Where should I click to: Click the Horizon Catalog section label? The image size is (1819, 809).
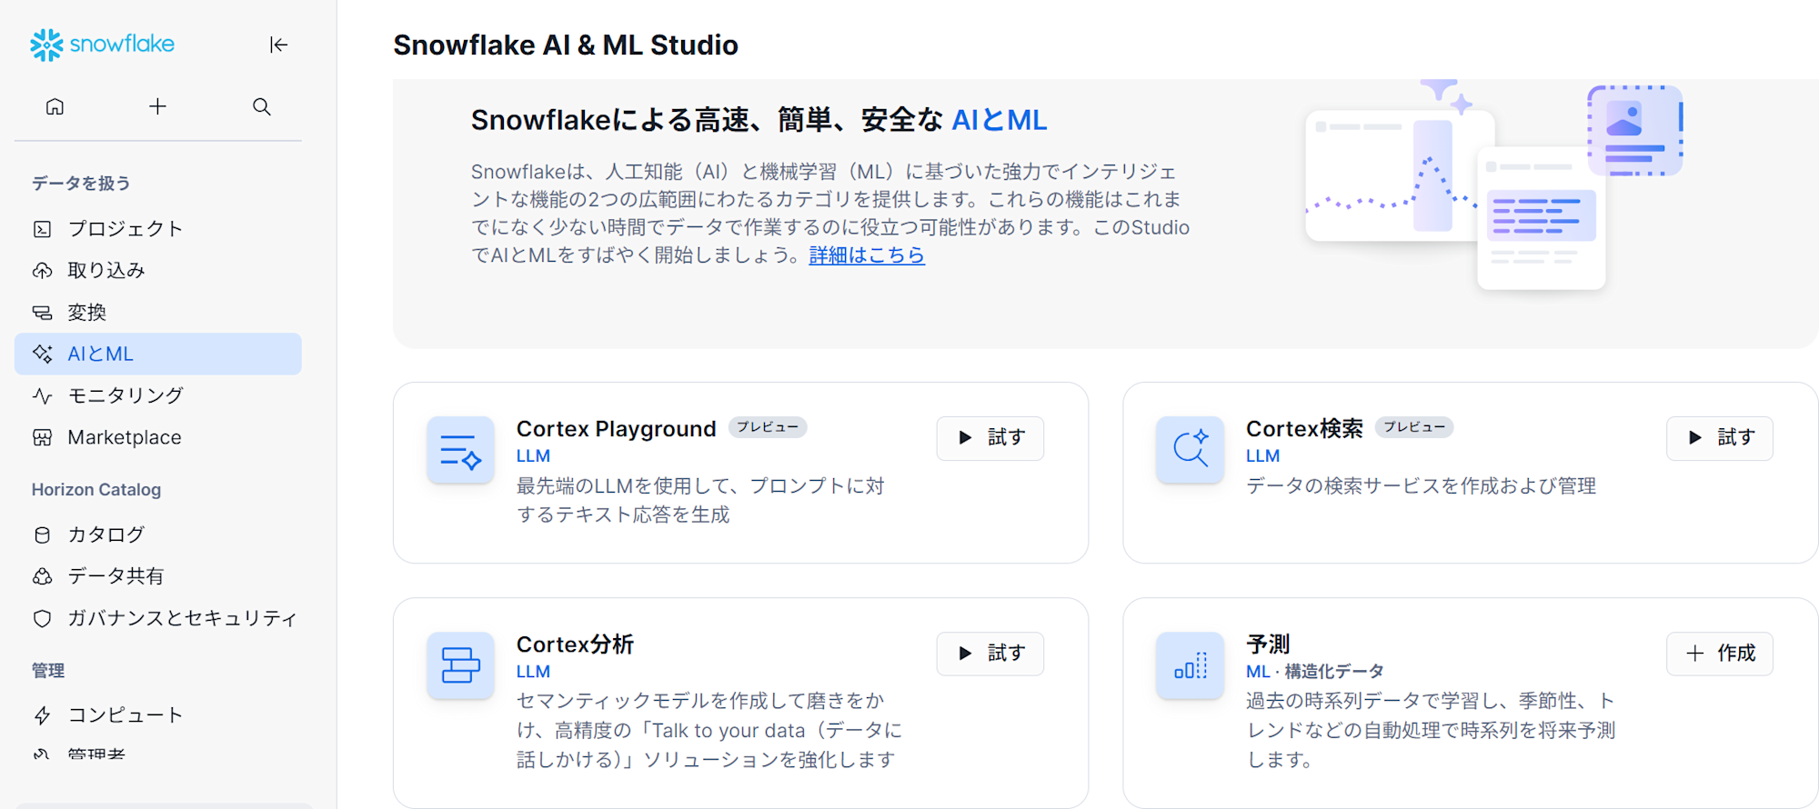96,490
